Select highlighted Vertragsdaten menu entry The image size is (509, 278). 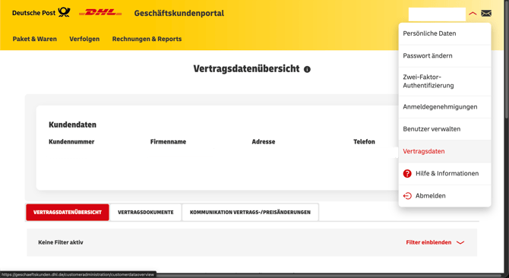point(444,151)
